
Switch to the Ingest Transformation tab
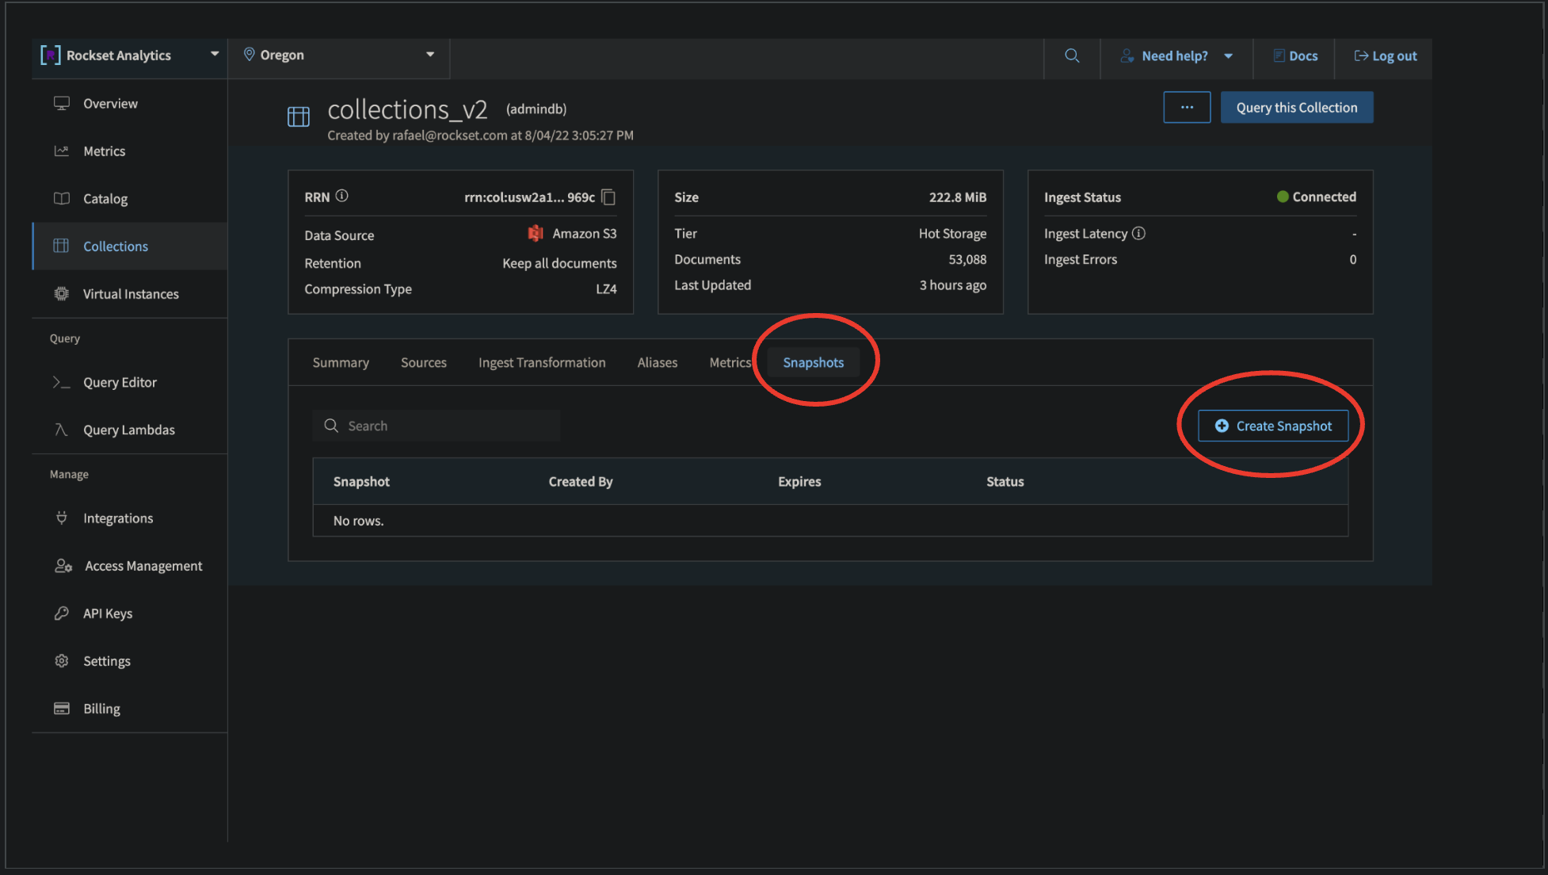(x=542, y=363)
